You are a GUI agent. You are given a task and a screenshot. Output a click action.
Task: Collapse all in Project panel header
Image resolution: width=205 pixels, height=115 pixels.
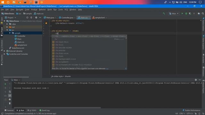[x=31, y=18]
